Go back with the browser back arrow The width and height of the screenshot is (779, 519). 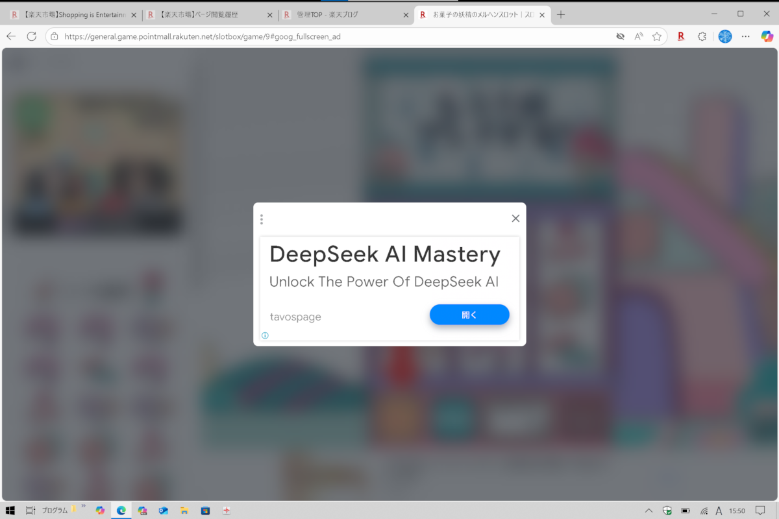click(x=11, y=36)
